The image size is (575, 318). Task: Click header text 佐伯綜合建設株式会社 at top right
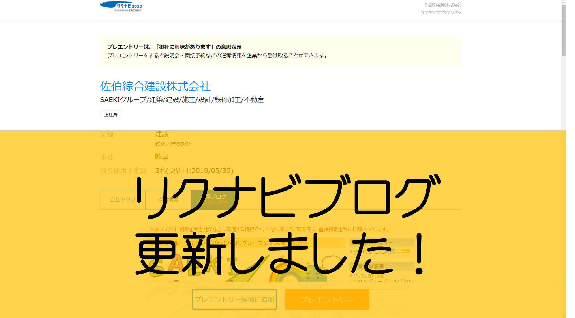pos(443,5)
